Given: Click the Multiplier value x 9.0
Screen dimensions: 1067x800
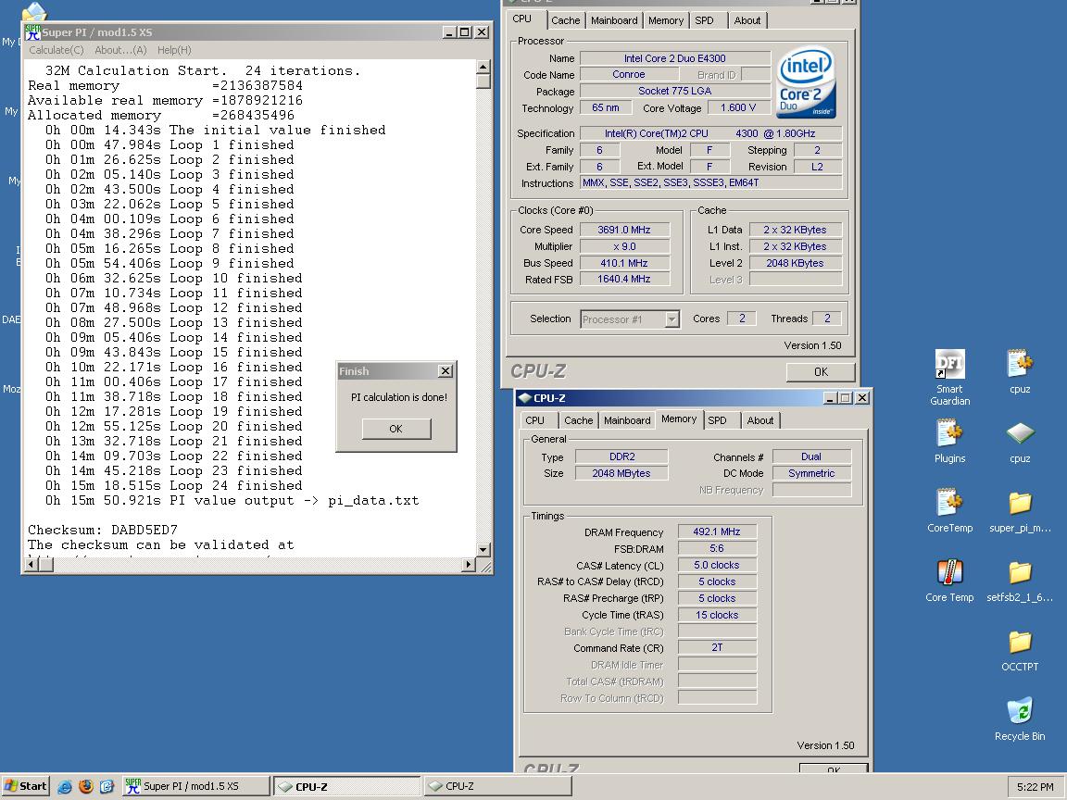Looking at the screenshot, I should [x=624, y=247].
